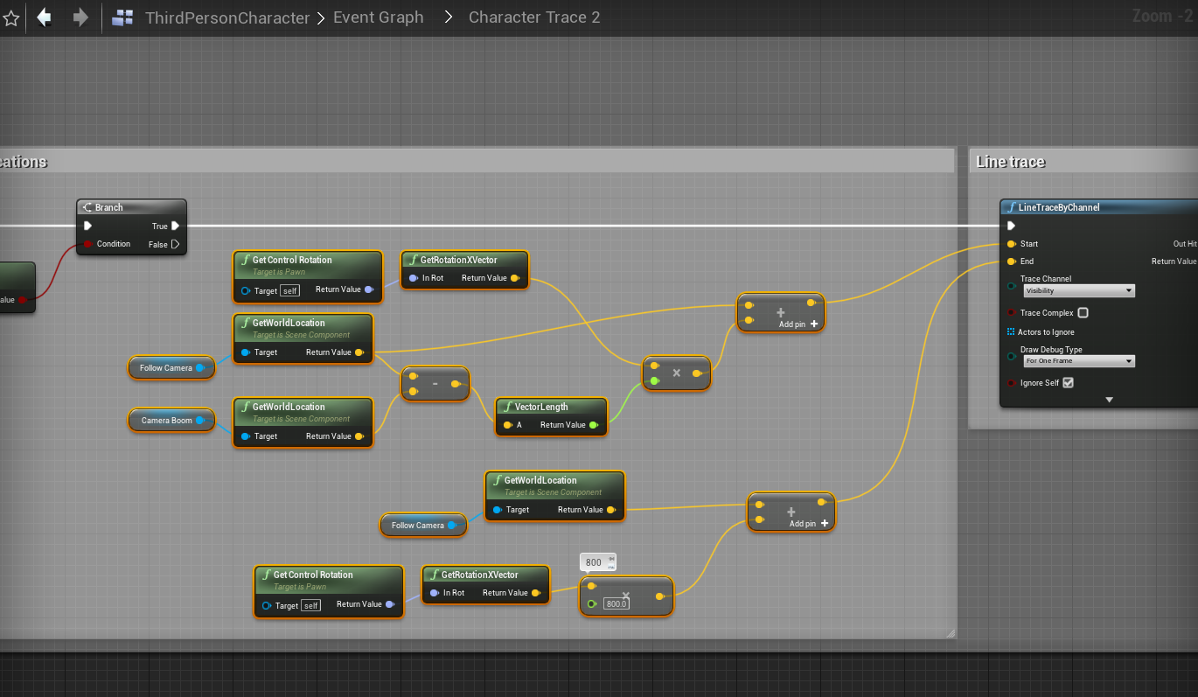
Task: Open the Draw Debug Type dropdown
Action: (x=1079, y=361)
